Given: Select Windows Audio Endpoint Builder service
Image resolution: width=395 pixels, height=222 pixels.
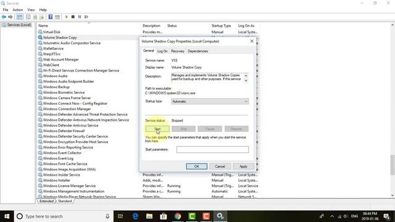Looking at the screenshot, I should coord(69,81).
